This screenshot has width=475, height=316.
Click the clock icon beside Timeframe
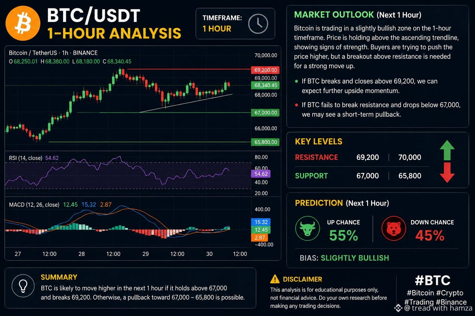258,24
